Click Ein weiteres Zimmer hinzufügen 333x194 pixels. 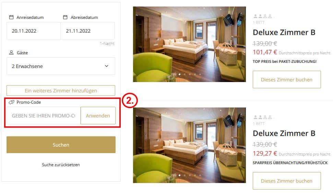point(61,91)
